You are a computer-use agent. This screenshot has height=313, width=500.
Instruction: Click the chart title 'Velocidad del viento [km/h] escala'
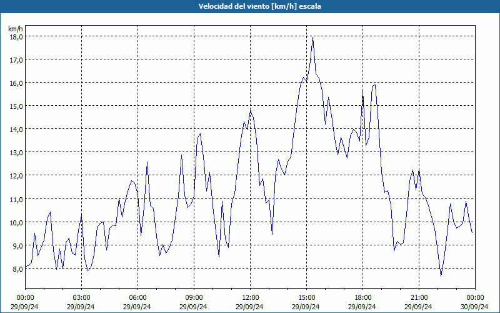pos(259,6)
